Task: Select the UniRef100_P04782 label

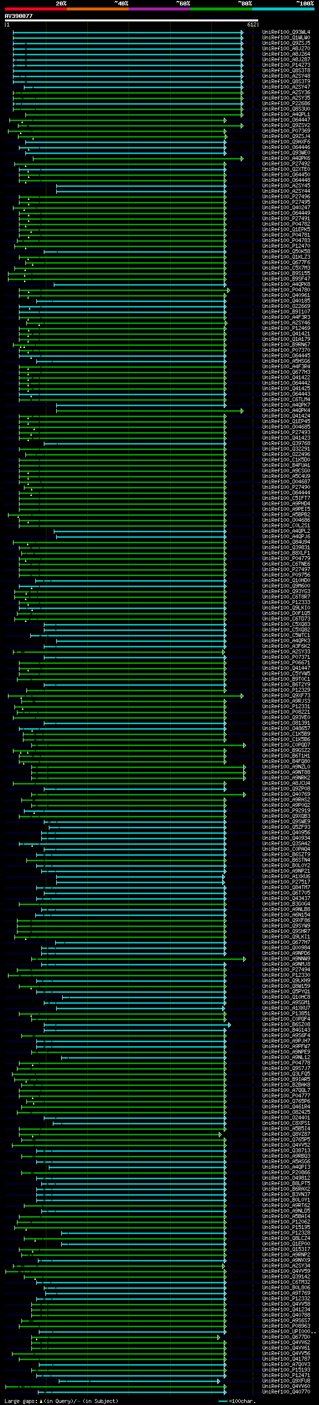Action: [x=286, y=224]
